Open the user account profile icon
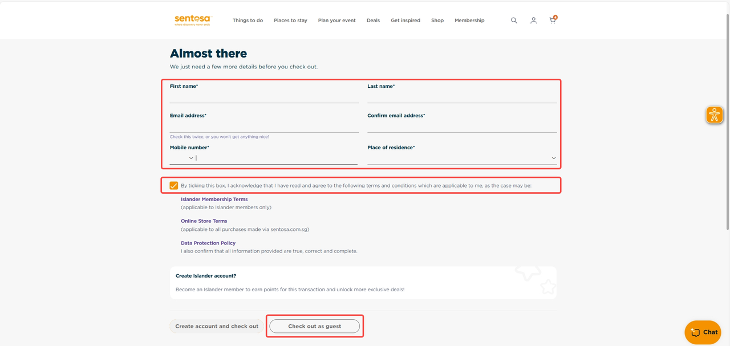This screenshot has width=730, height=346. pyautogui.click(x=533, y=21)
